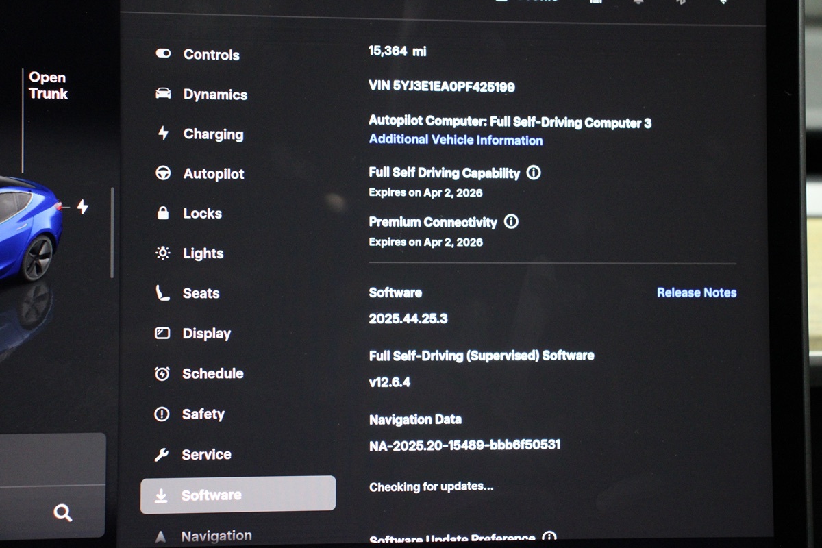
Task: Go to Display settings
Action: (x=206, y=334)
